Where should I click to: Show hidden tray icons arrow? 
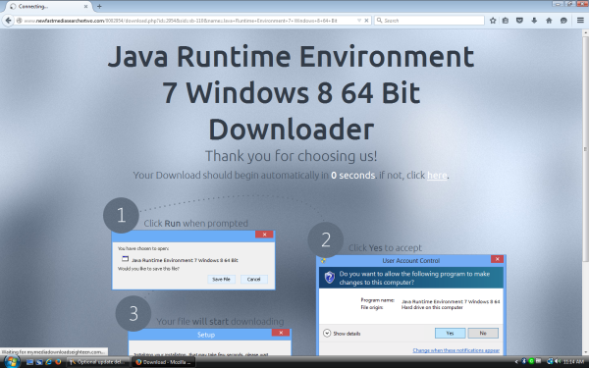click(x=516, y=361)
